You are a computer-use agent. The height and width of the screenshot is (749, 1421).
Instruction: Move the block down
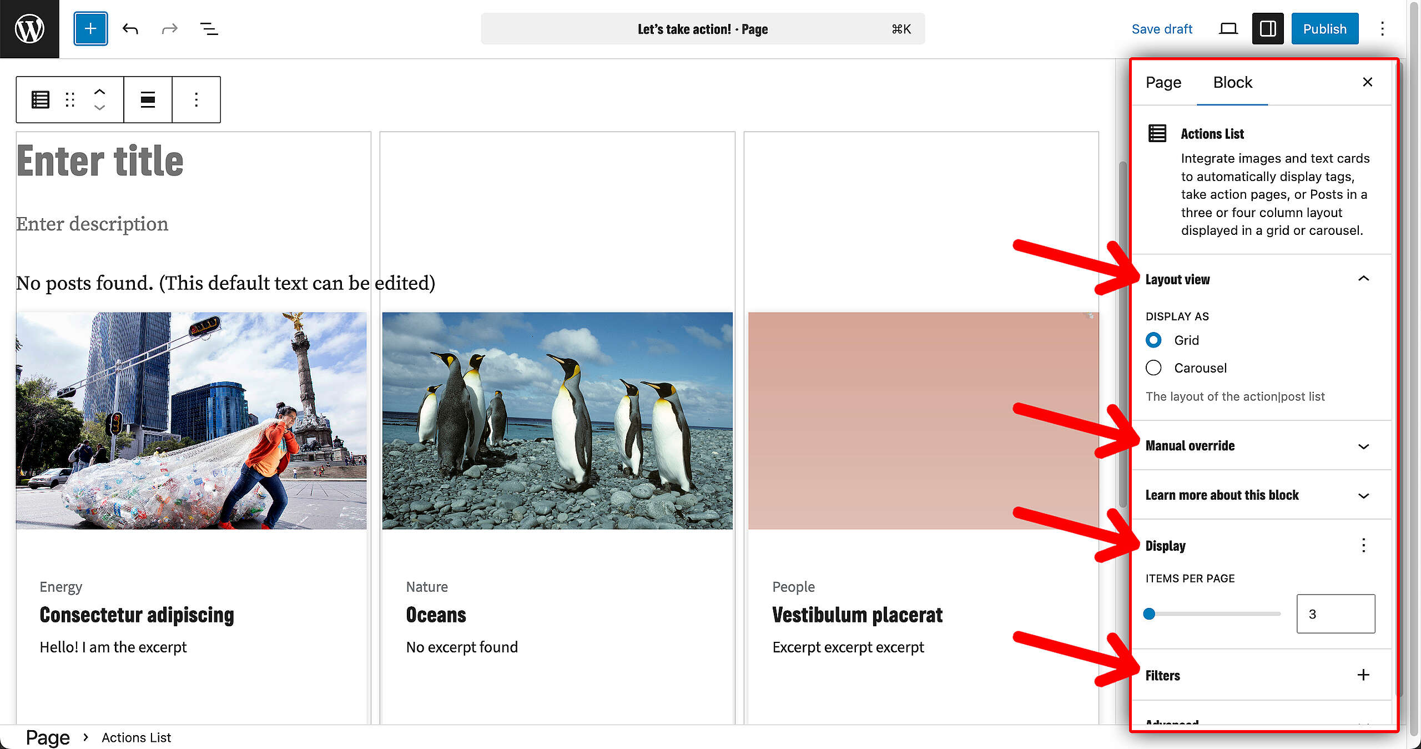click(x=99, y=108)
